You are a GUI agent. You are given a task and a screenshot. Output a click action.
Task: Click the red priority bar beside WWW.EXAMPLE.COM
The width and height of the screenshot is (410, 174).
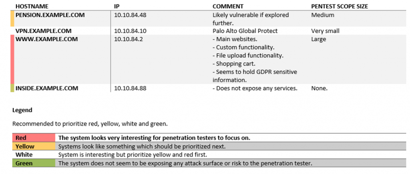tap(12, 59)
